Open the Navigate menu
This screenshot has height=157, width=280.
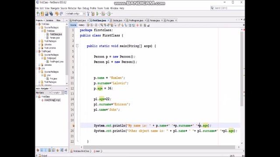pos(55,8)
